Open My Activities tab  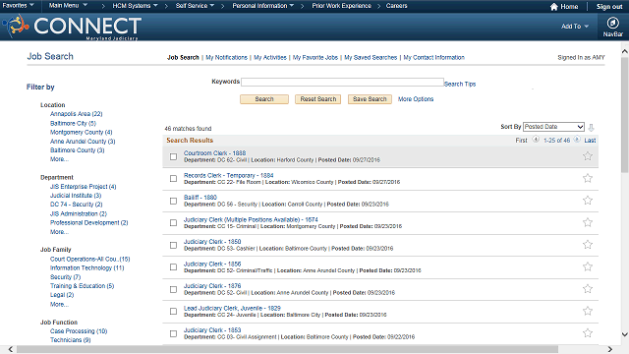point(270,57)
